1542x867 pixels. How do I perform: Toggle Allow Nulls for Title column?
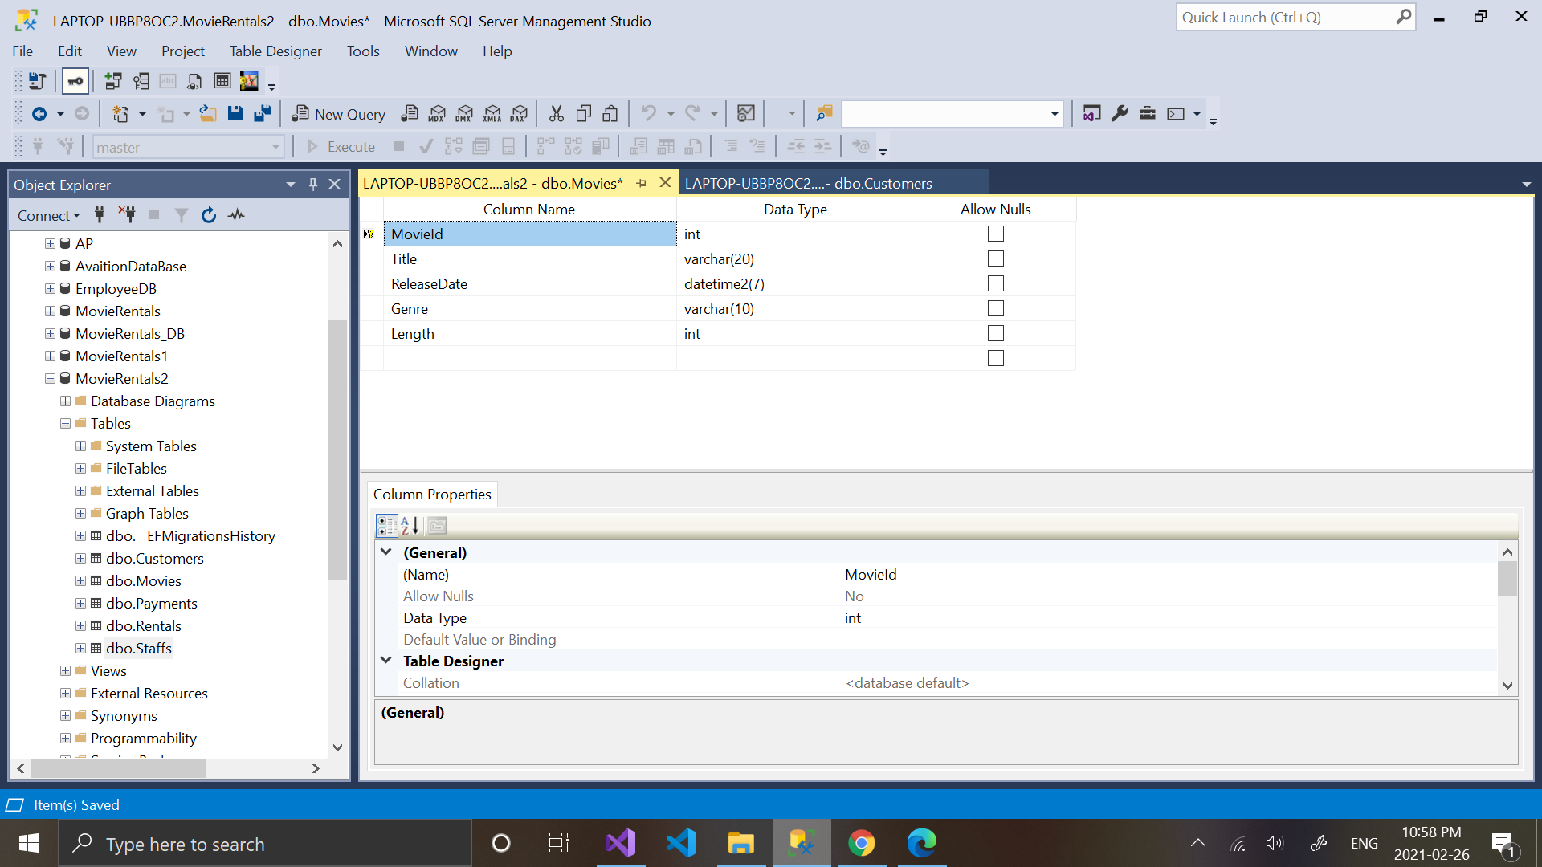996,258
